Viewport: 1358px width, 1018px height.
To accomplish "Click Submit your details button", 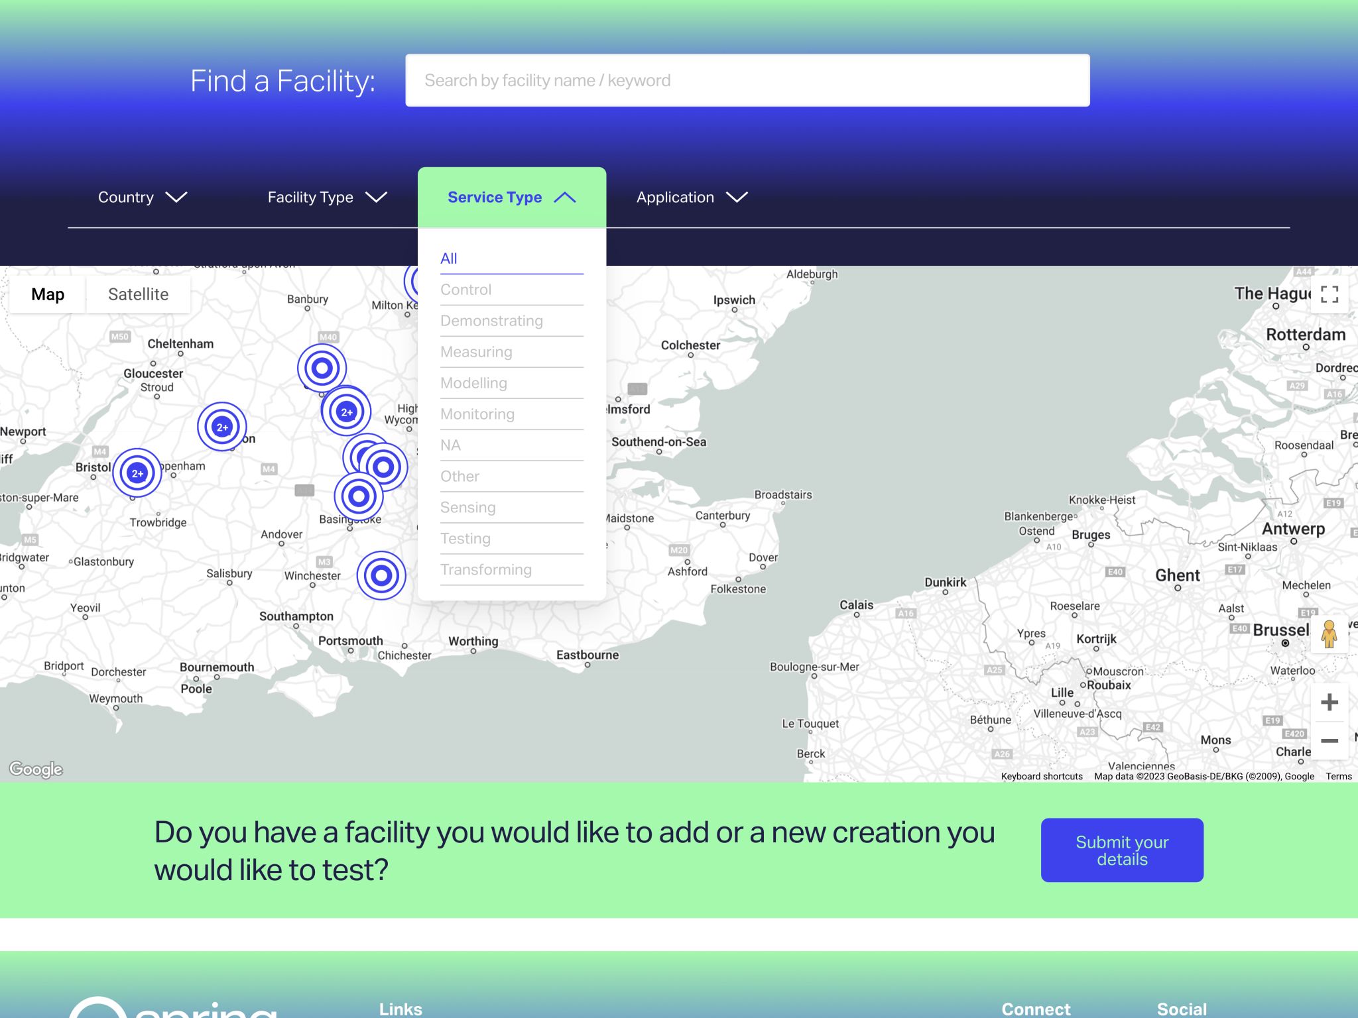I will tap(1122, 850).
